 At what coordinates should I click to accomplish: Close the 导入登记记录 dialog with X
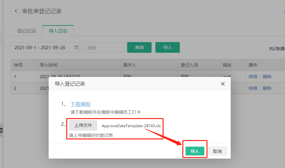(x=223, y=84)
